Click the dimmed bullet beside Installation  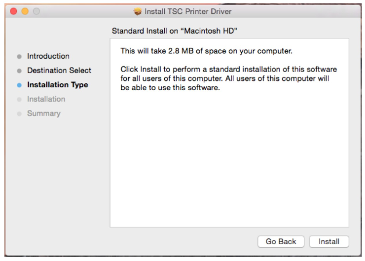(19, 99)
